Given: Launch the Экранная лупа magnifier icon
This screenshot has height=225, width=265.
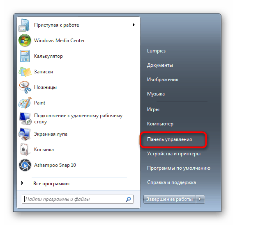Looking at the screenshot, I should (25, 134).
